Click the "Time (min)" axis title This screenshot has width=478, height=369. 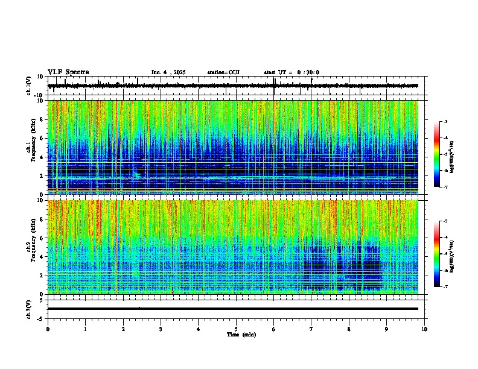[241, 335]
